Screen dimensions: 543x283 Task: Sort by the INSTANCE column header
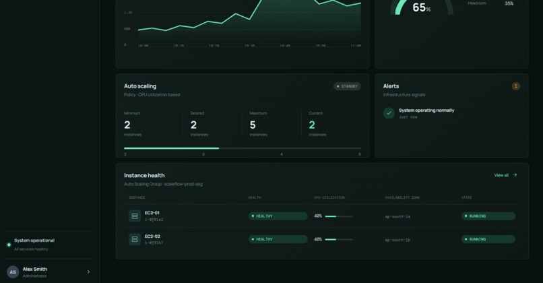click(x=137, y=197)
